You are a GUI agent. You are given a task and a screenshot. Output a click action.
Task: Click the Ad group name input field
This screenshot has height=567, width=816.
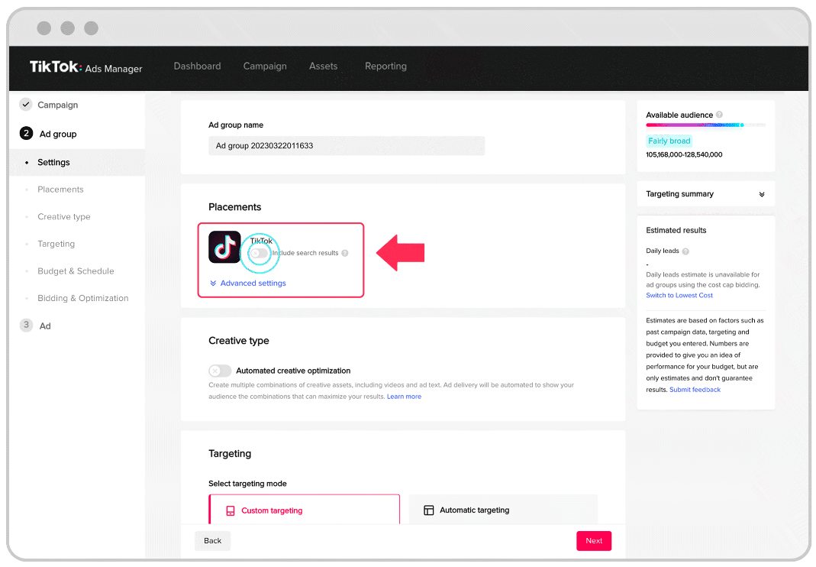pyautogui.click(x=347, y=146)
